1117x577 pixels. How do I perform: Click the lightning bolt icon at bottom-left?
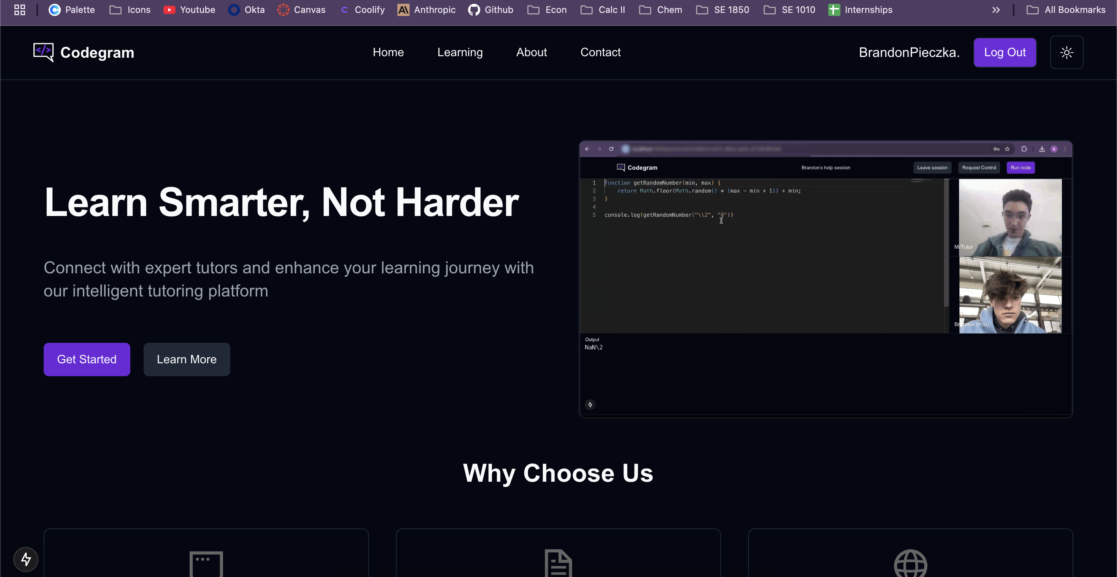pyautogui.click(x=26, y=559)
